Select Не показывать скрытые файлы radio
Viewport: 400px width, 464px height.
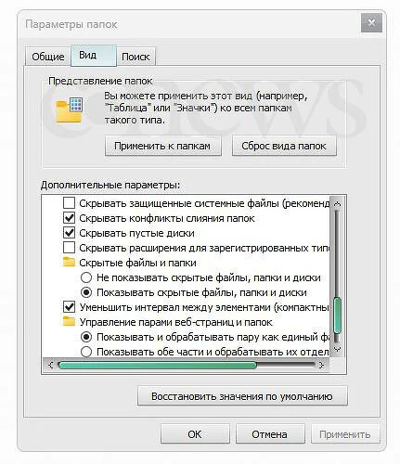point(86,277)
